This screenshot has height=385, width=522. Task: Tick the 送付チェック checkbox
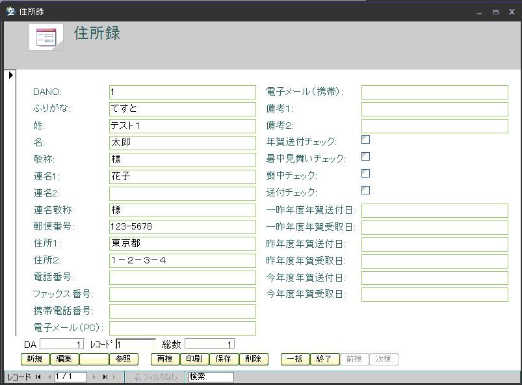click(x=365, y=191)
